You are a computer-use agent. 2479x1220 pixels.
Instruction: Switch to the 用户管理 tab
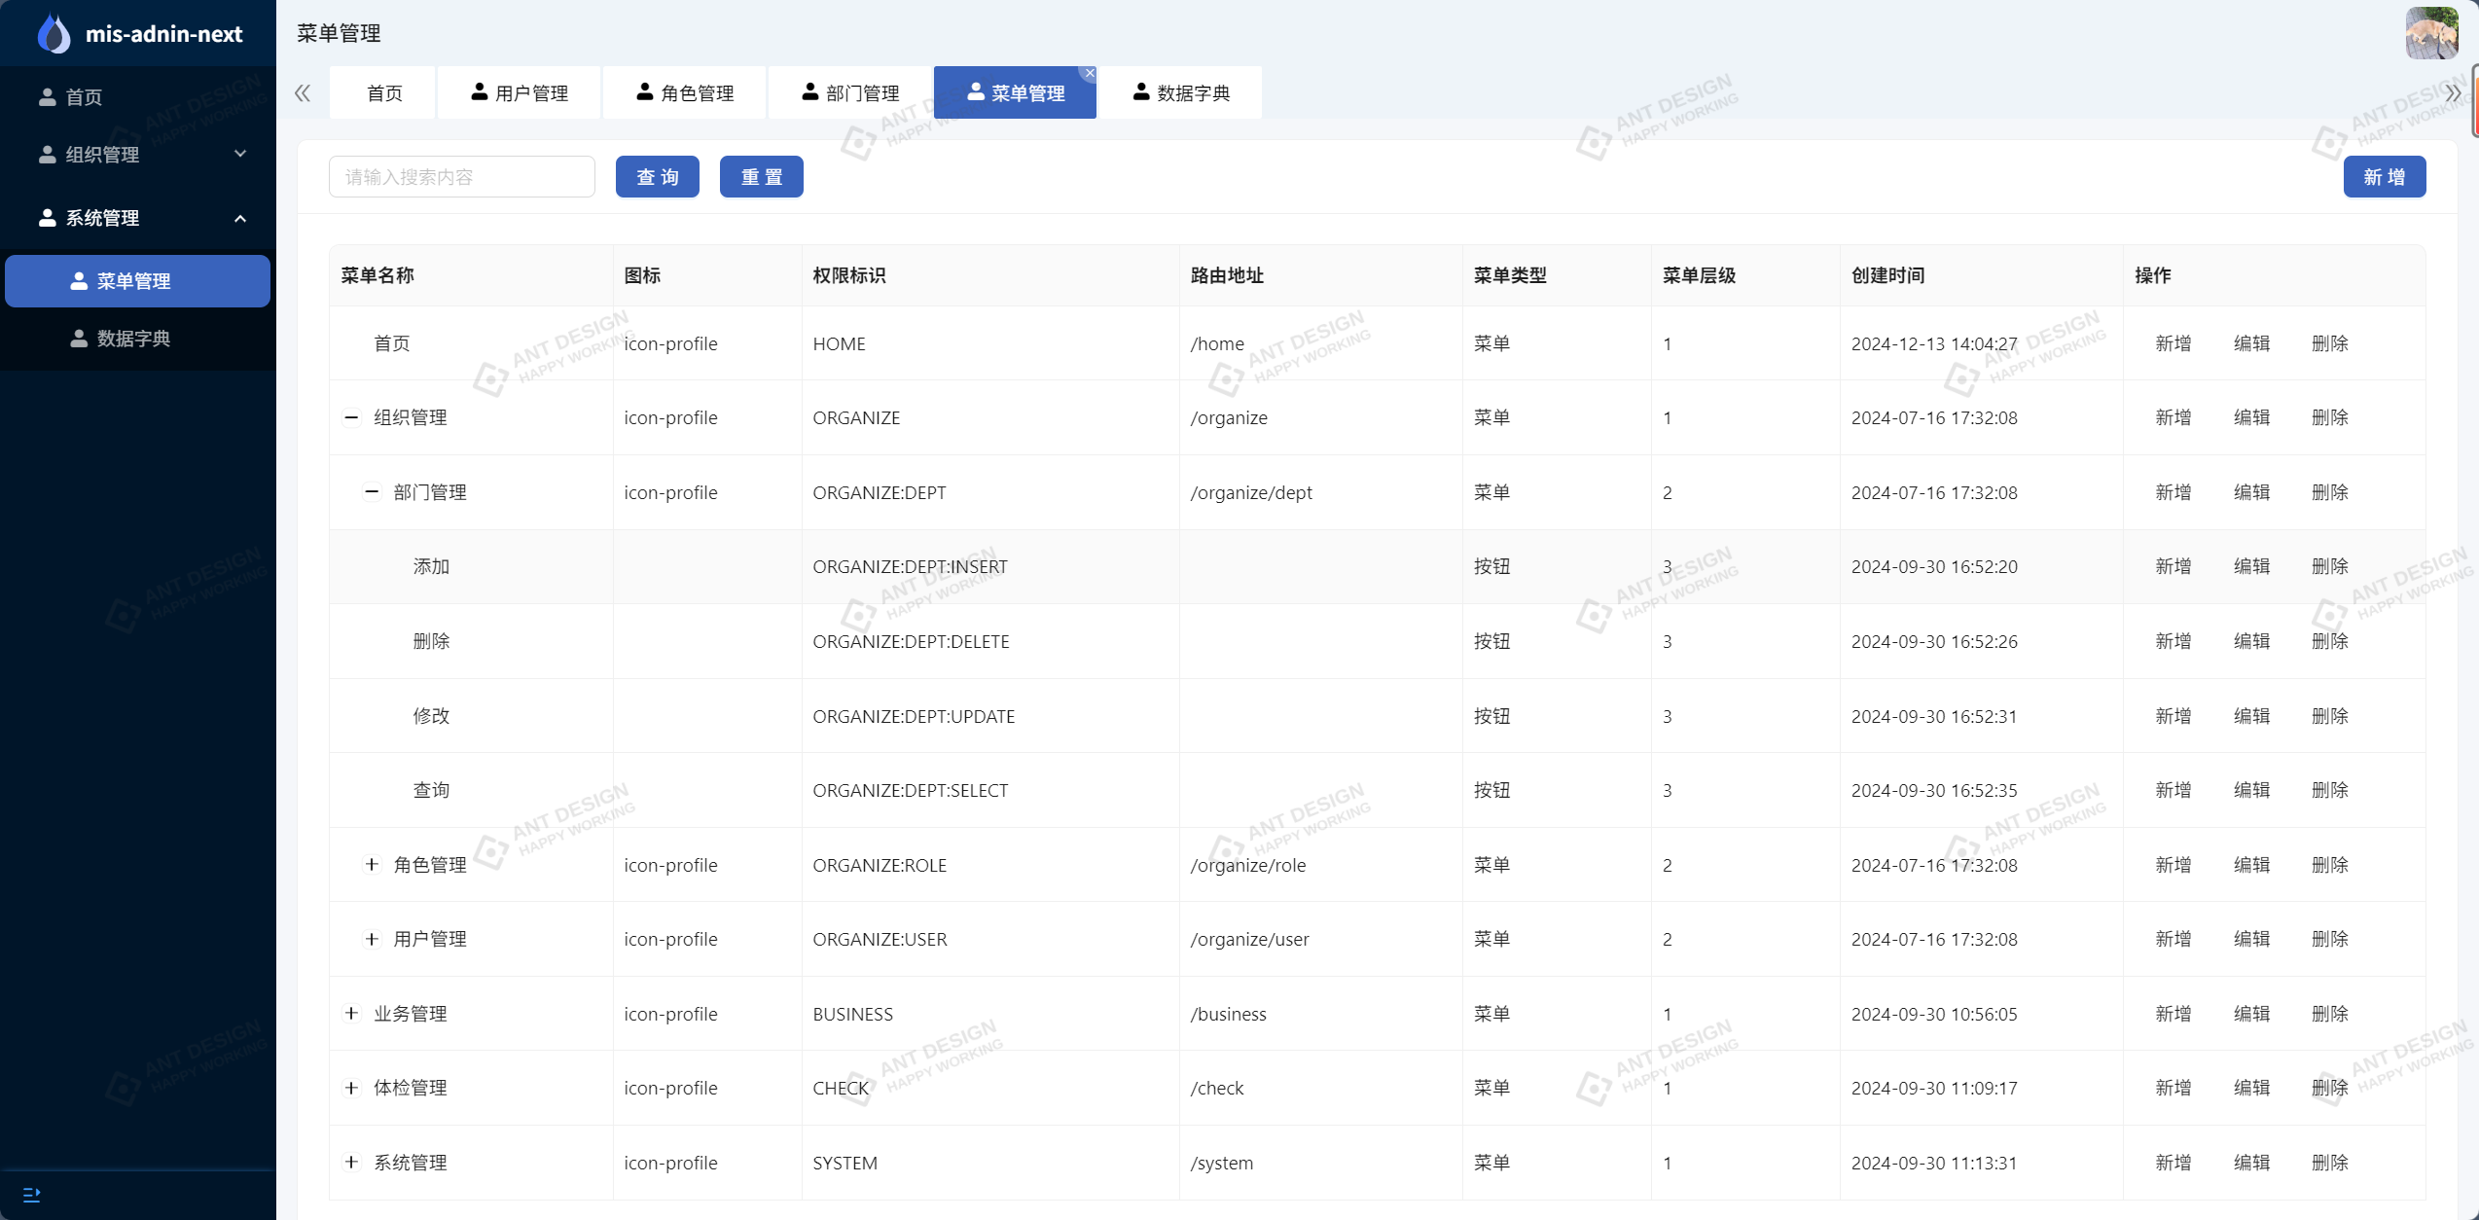point(520,92)
